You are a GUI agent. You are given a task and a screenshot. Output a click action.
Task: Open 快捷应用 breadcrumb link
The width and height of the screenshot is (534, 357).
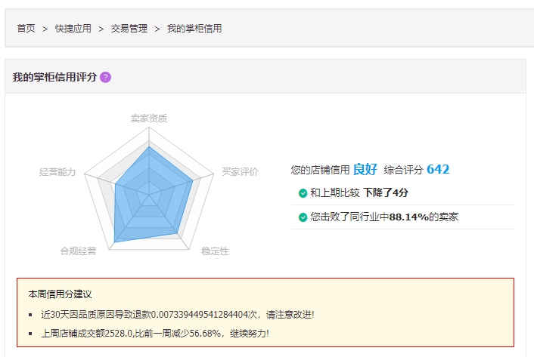pos(73,29)
